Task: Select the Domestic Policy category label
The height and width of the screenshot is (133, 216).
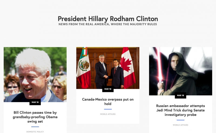Action: [35, 132]
